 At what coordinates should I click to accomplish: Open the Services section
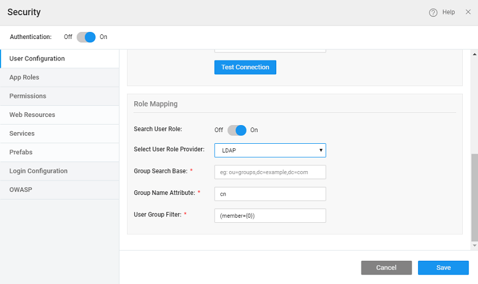(22, 133)
